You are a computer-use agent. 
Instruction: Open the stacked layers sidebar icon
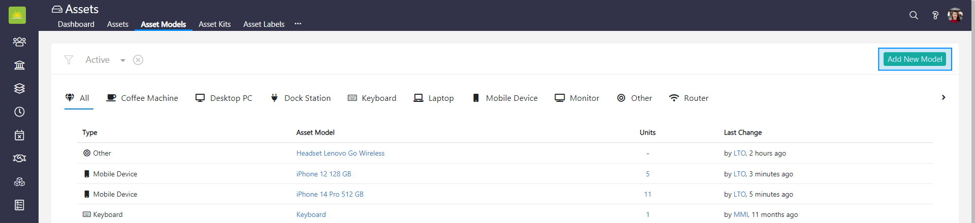pyautogui.click(x=19, y=88)
